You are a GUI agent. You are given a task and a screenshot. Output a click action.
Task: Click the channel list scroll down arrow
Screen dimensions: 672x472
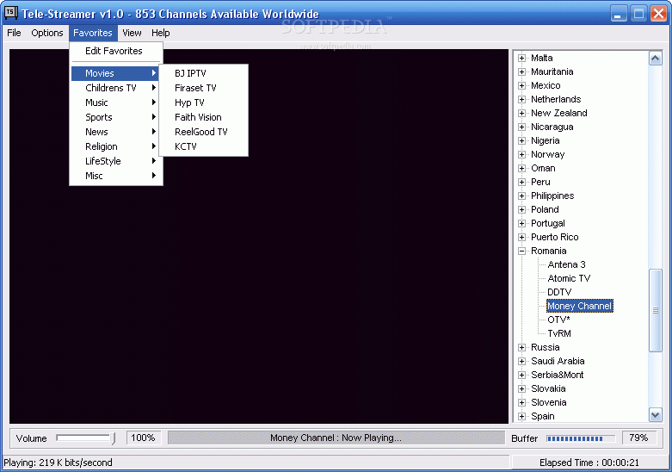[x=656, y=415]
